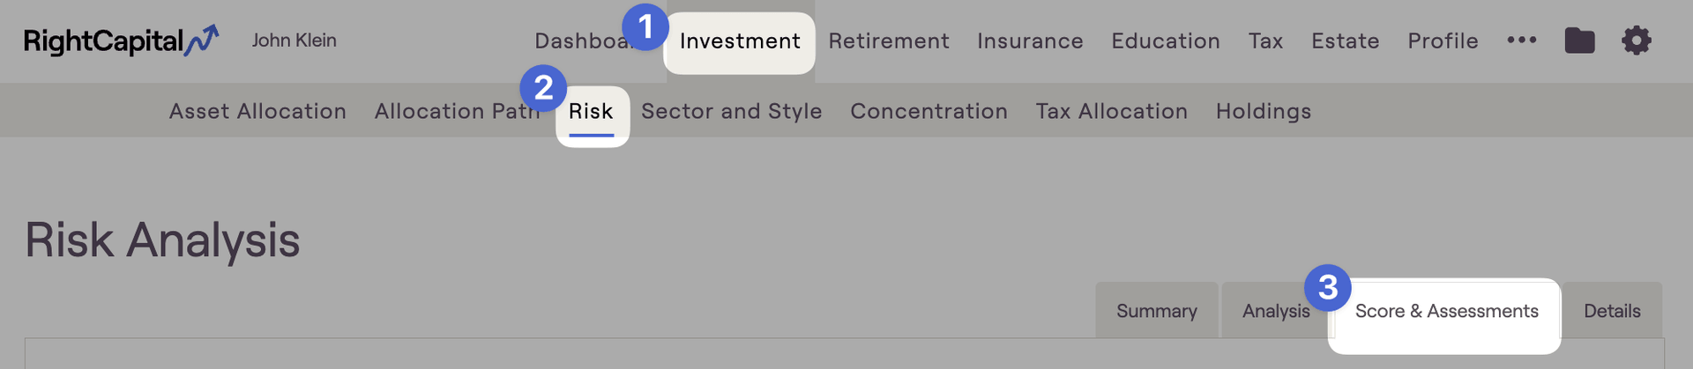The image size is (1693, 369).
Task: Switch to the Asset Allocation subtab
Action: click(257, 112)
